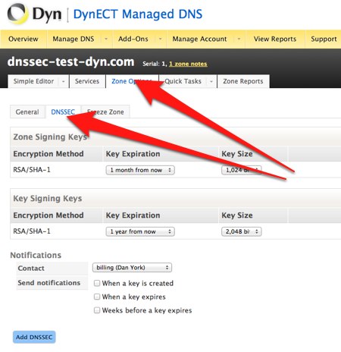The width and height of the screenshot is (341, 352).
Task: Open the Add-Ons menu item
Action: 133,39
